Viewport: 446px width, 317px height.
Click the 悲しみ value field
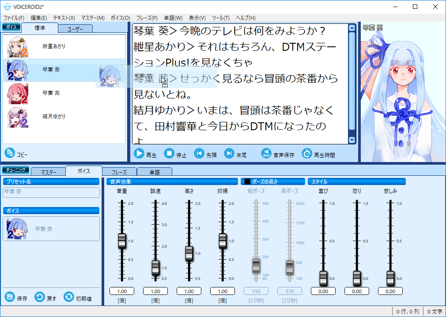click(390, 291)
